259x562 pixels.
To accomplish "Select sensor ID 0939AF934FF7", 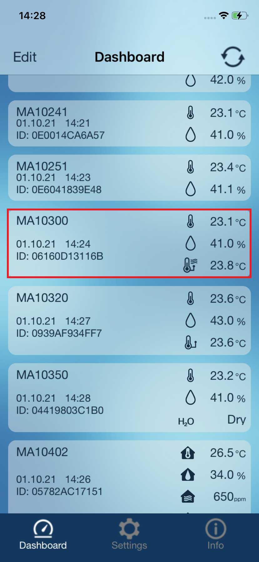I will pos(59,333).
